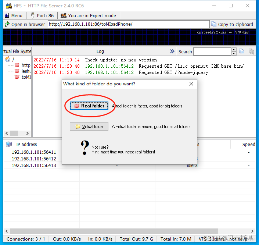The width and height of the screenshot is (259, 245).
Task: Change the Port: 86 setting
Action: 42,15
